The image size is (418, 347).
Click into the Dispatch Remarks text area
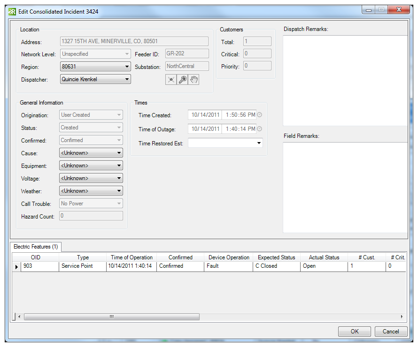345,81
